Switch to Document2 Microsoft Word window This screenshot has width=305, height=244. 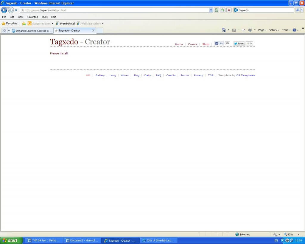coord(82,240)
